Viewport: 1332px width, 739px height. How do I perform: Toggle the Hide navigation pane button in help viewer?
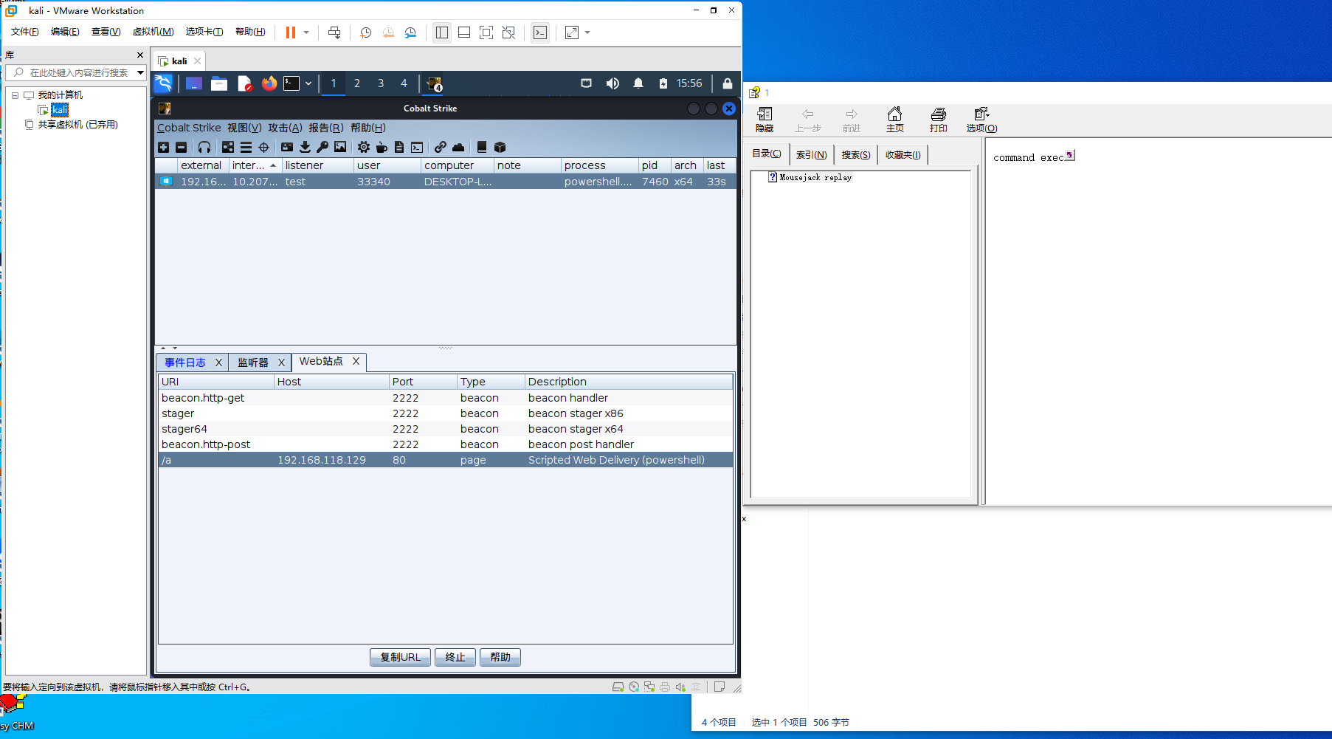click(765, 119)
